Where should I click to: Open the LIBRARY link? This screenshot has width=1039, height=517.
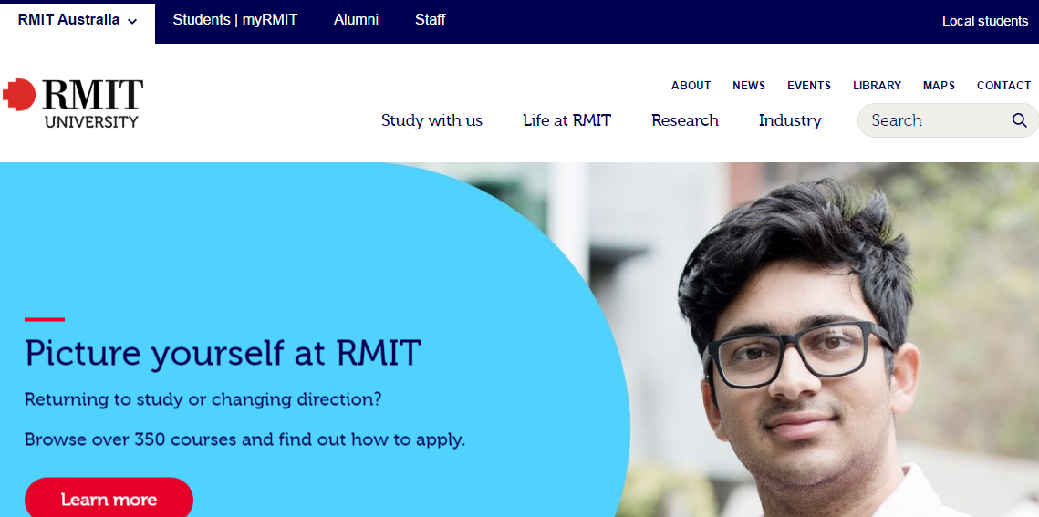(x=877, y=86)
